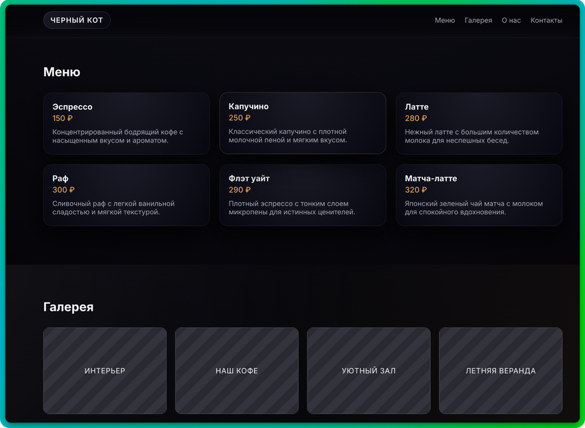Viewport: 585px width, 428px height.
Task: Open the О нас navigation link
Action: pyautogui.click(x=511, y=21)
